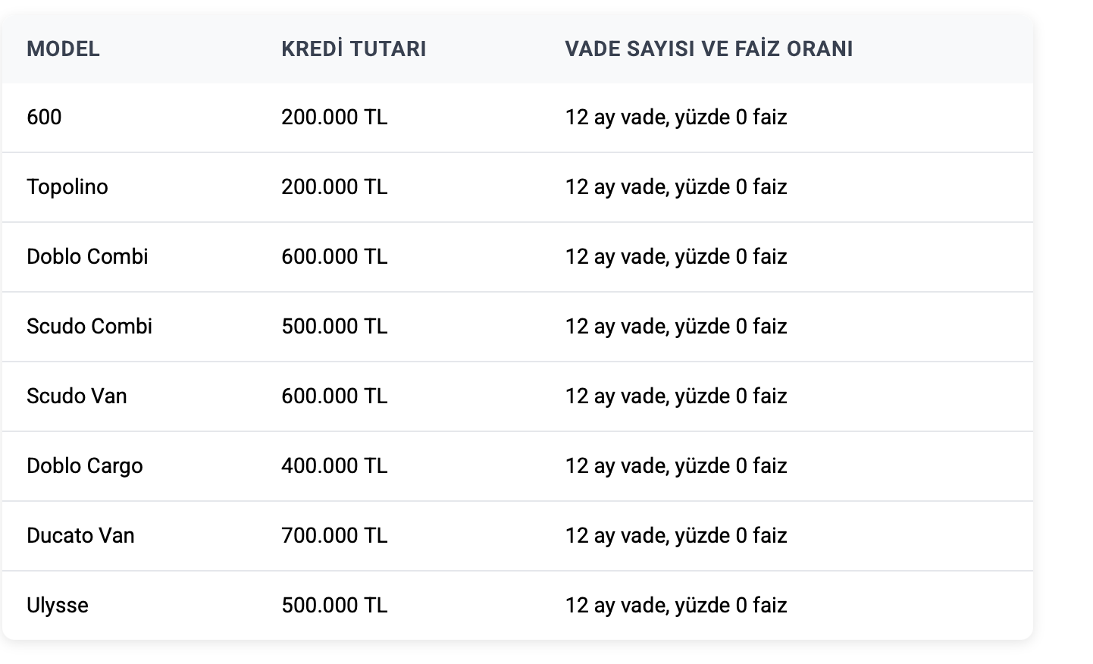Click the Scudo Combi model name
The height and width of the screenshot is (664, 1093).
[89, 327]
